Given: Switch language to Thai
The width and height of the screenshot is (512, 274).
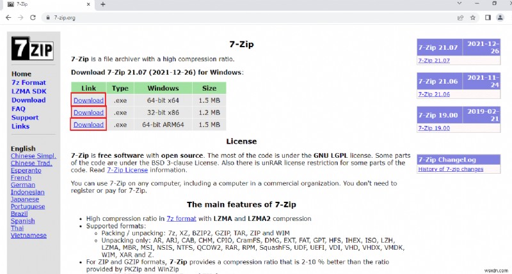Looking at the screenshot, I should [x=17, y=228].
